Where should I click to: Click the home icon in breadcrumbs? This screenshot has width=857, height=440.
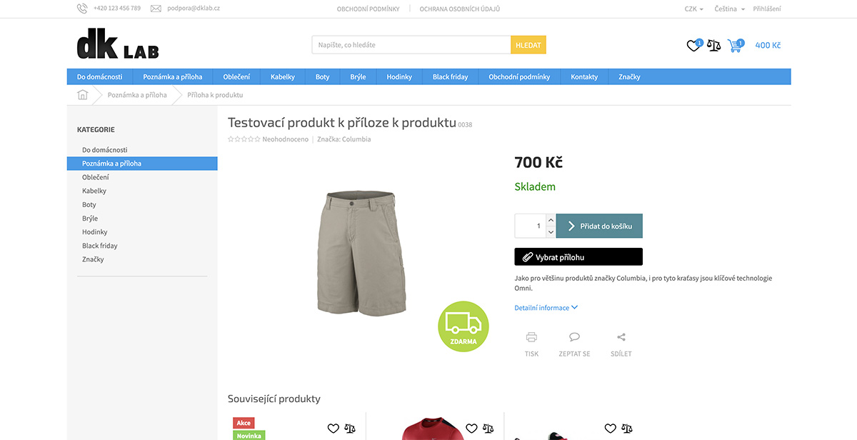[82, 95]
